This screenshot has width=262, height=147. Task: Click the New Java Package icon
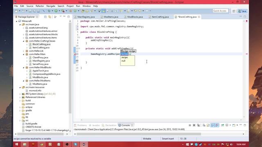[x=71, y=11]
